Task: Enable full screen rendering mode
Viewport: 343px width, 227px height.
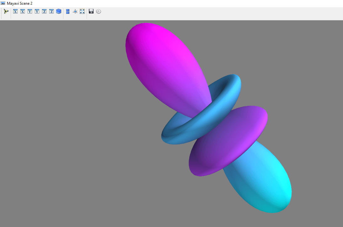Action: 82,11
